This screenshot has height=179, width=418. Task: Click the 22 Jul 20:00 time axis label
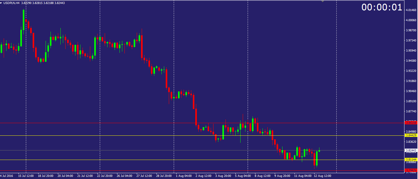(105, 176)
